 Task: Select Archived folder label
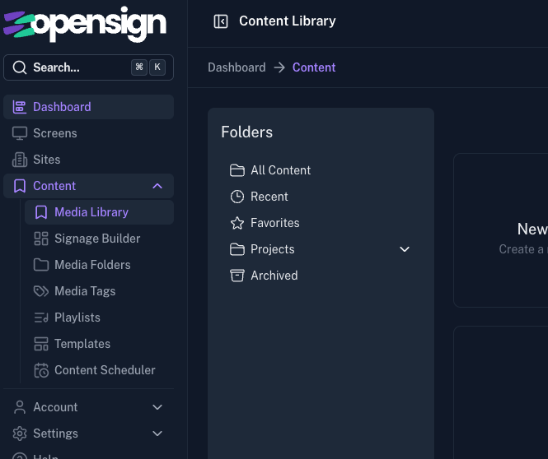274,276
